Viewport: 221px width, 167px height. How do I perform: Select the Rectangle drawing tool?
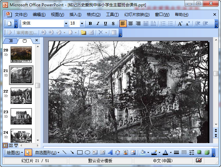pyautogui.click(x=80, y=152)
